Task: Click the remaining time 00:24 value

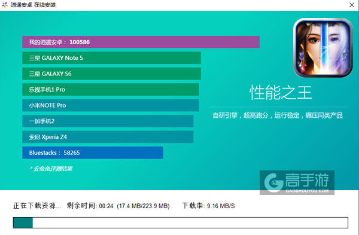Action: (107, 206)
